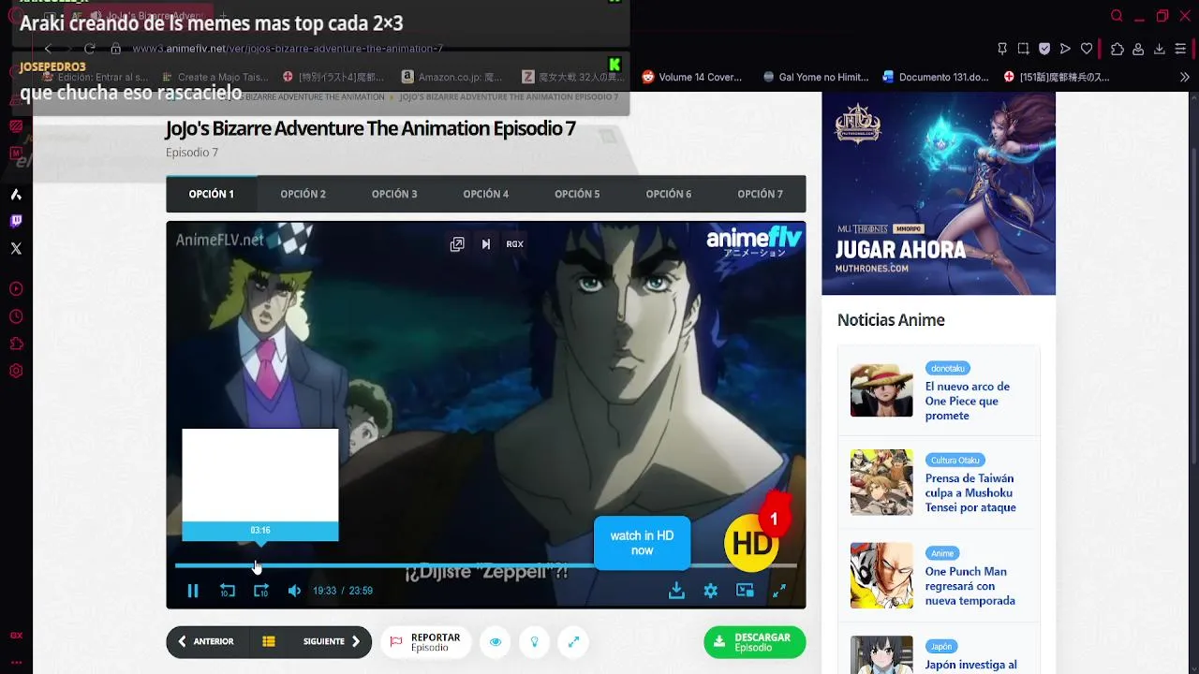Download video from the player controls
The width and height of the screenshot is (1199, 674).
click(x=676, y=591)
